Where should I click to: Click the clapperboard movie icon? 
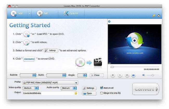(98, 62)
